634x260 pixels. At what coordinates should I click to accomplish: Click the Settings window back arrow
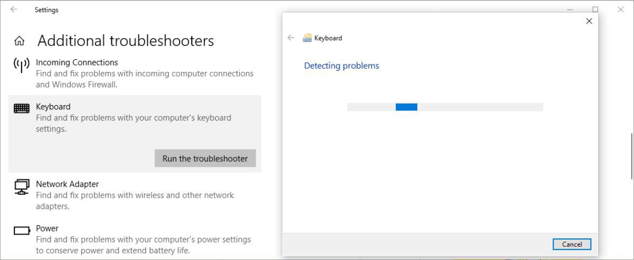point(14,10)
